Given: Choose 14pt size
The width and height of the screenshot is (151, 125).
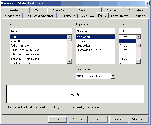Looking at the screenshot, I should click(128, 46).
